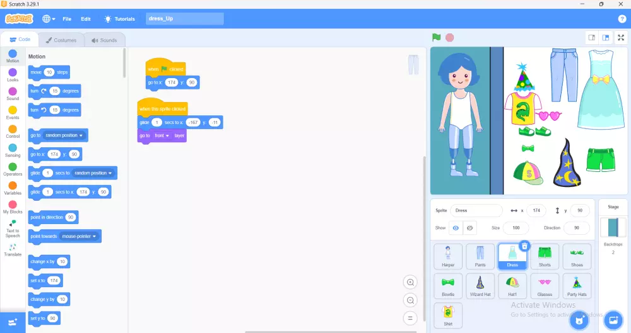This screenshot has height=333, width=631.
Task: Select the Looks block category
Action: click(13, 75)
